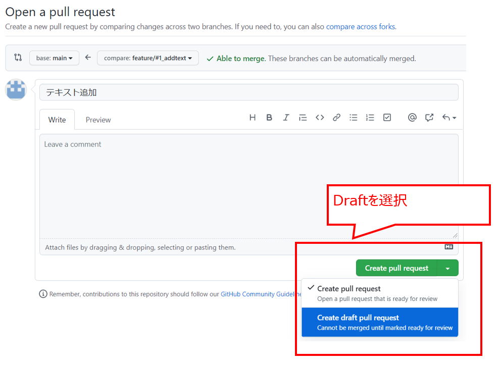
Task: Expand the green pull request options dropdown
Action: click(448, 268)
